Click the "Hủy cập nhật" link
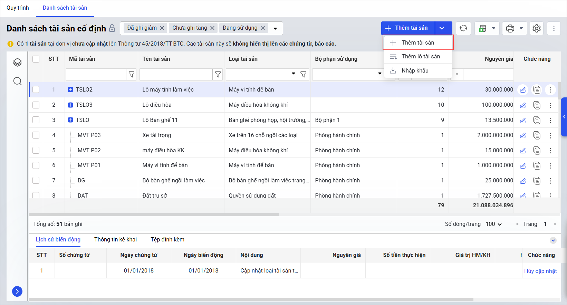Viewport: 567px width, 305px height. pyautogui.click(x=540, y=271)
